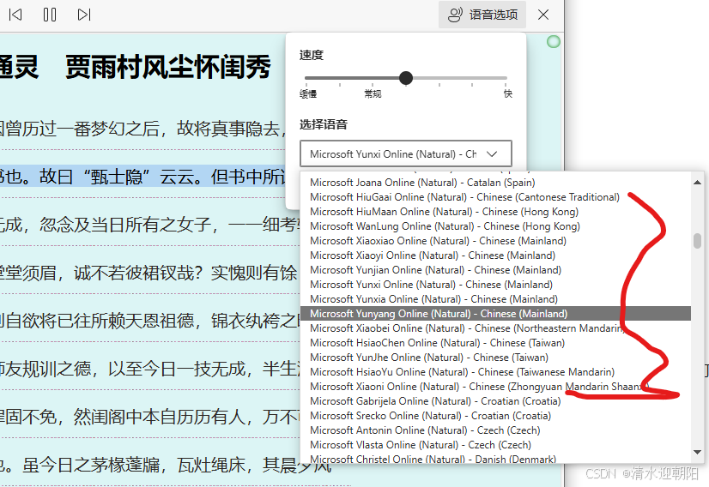Click the 常规 normal speed label
The height and width of the screenshot is (487, 709).
click(x=373, y=94)
